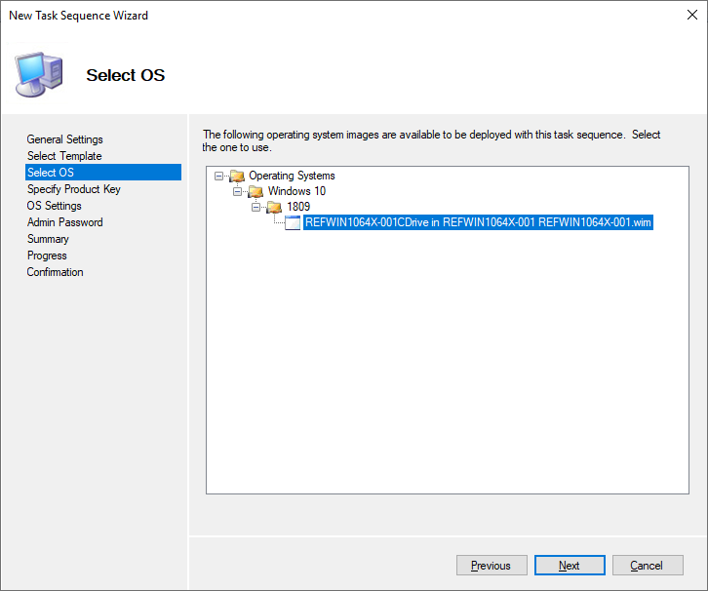Viewport: 708px width, 591px height.
Task: Select the Windows 10 tree label
Action: (x=296, y=191)
